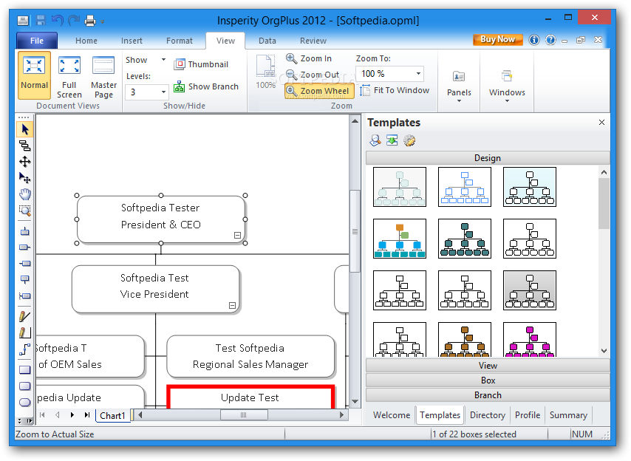The width and height of the screenshot is (631, 461).
Task: Open the Summary panel tab
Action: (x=568, y=414)
